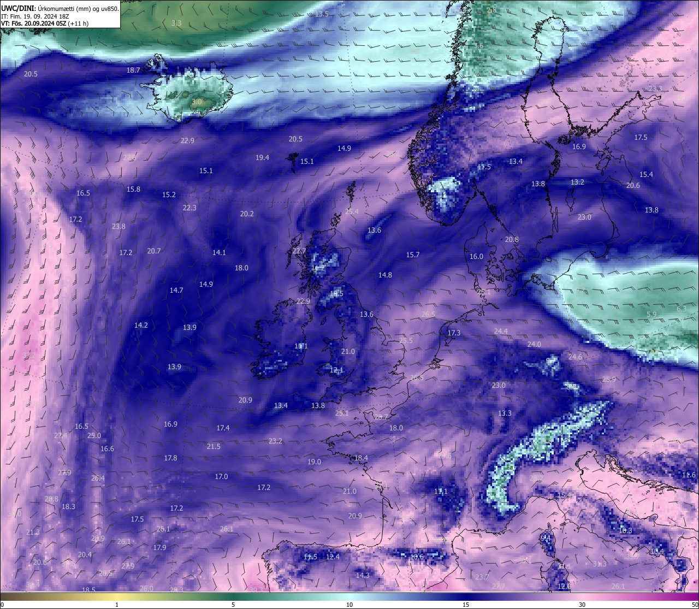Click the UWC/DINI title label

click(18, 8)
